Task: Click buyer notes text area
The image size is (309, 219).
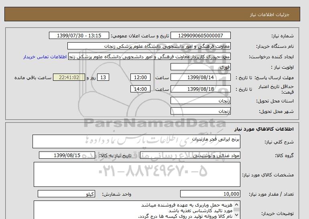Action: pos(137,210)
